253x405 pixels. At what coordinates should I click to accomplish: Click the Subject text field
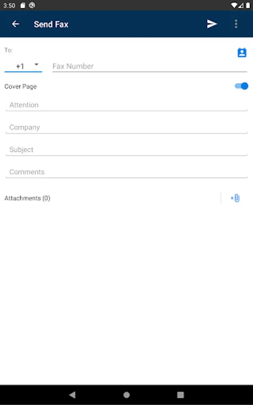tap(126, 149)
